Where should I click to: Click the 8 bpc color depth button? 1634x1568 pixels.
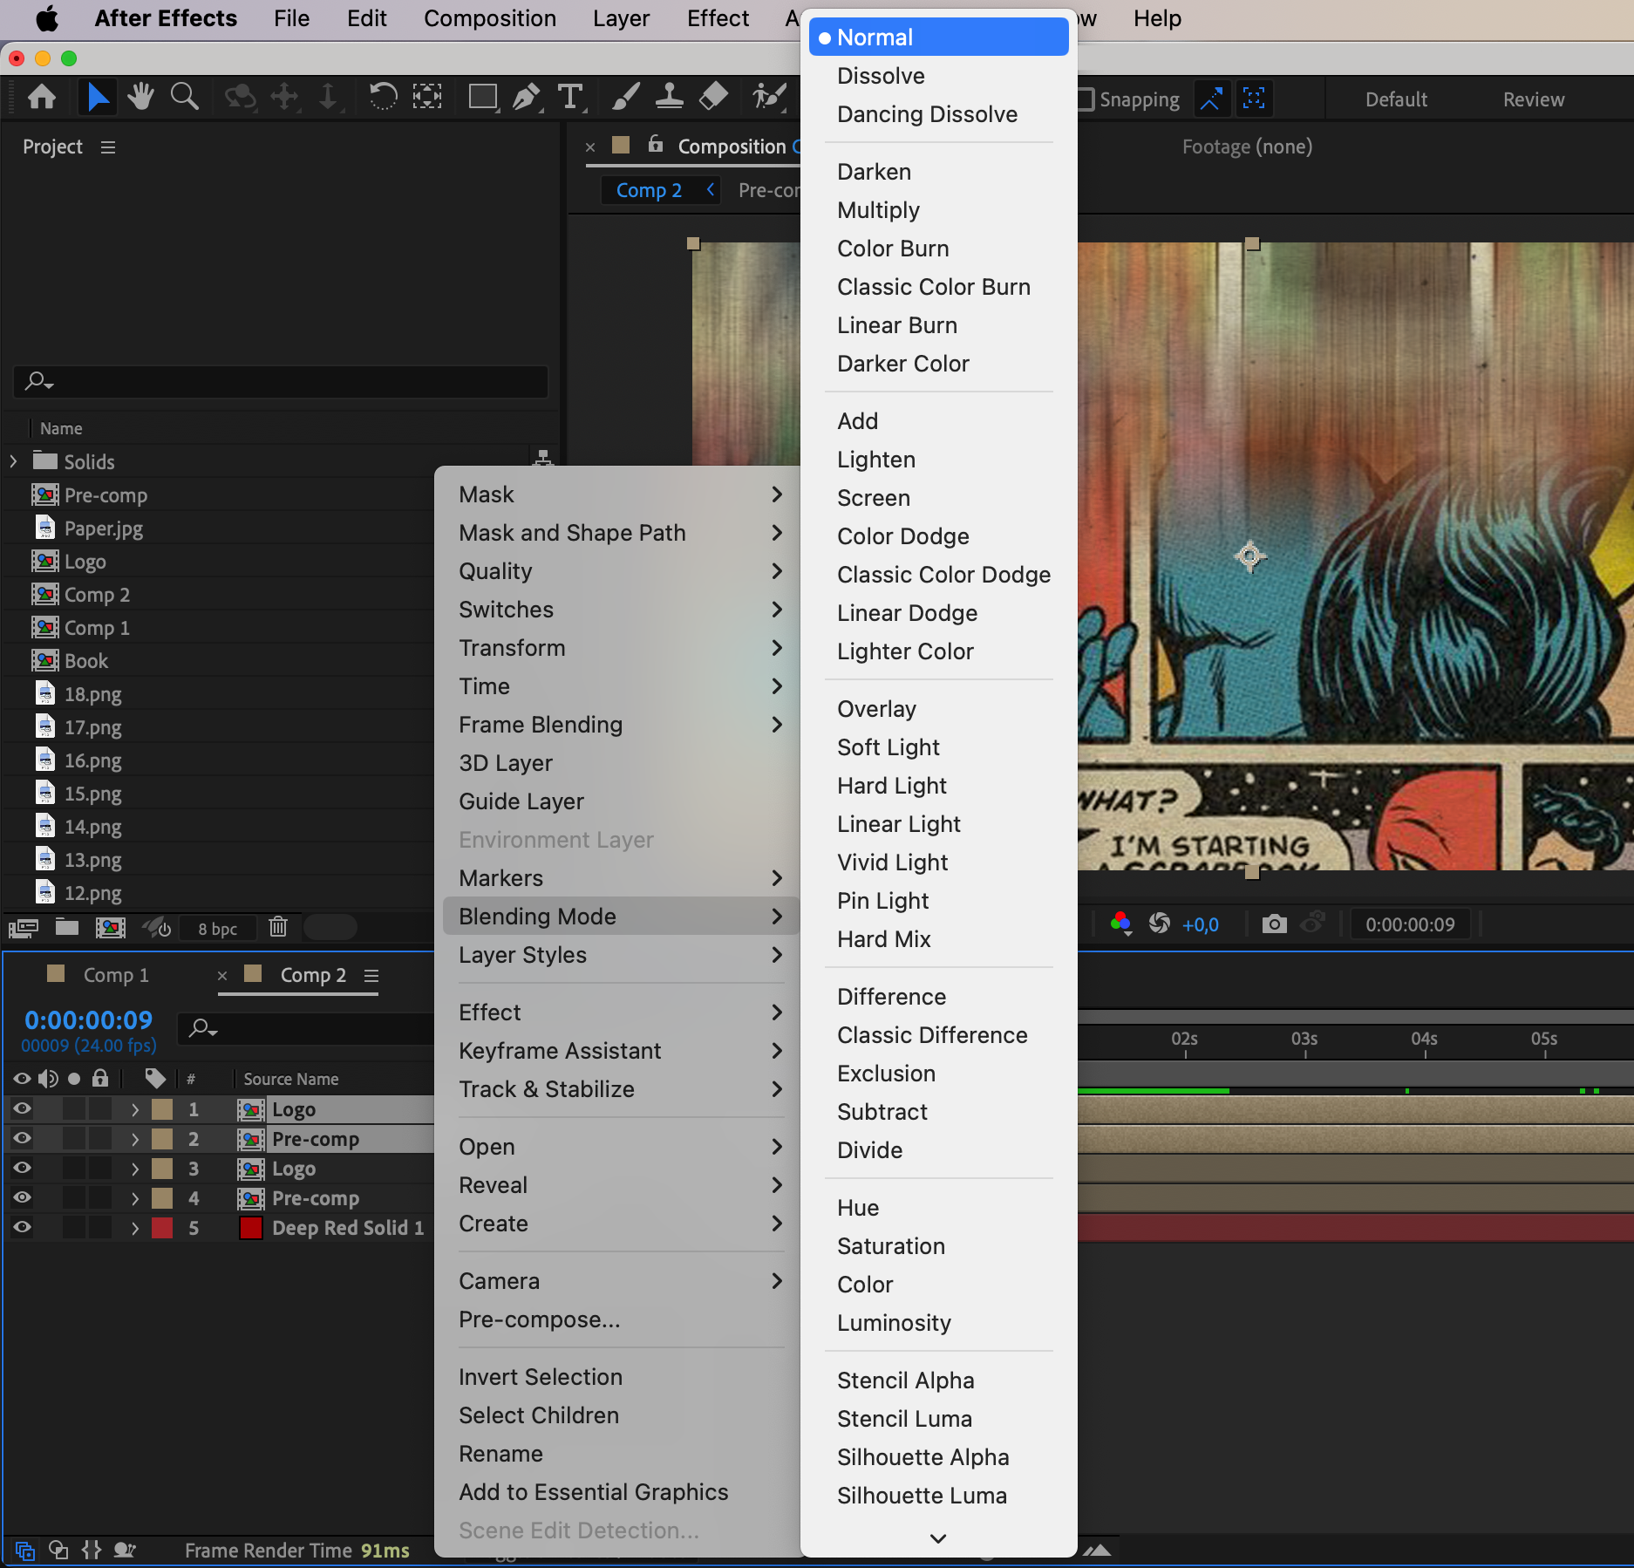coord(217,929)
